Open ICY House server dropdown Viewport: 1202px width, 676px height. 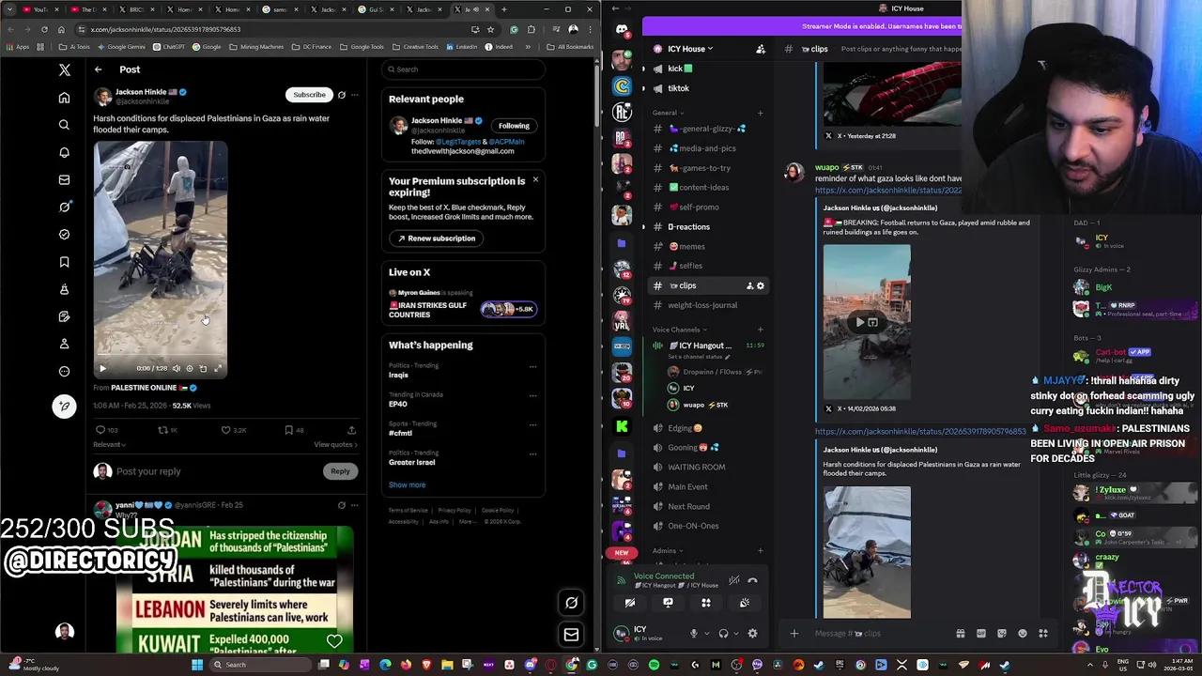click(690, 49)
